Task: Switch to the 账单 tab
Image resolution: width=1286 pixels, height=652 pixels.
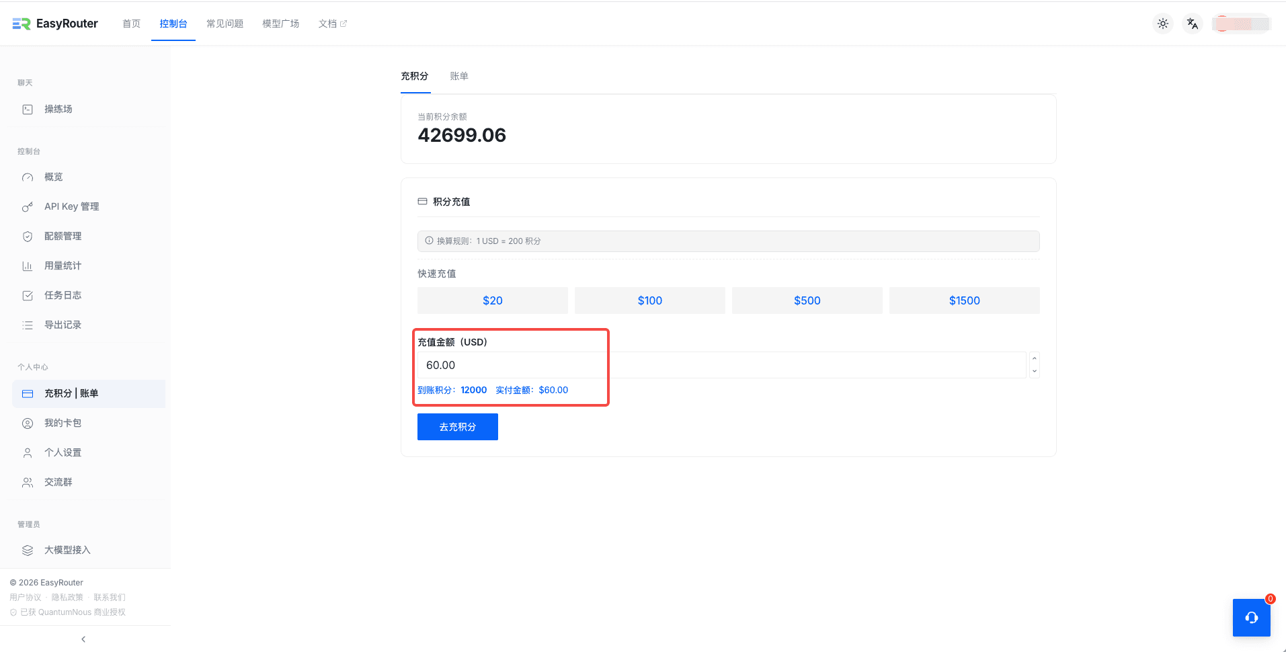Action: 459,76
